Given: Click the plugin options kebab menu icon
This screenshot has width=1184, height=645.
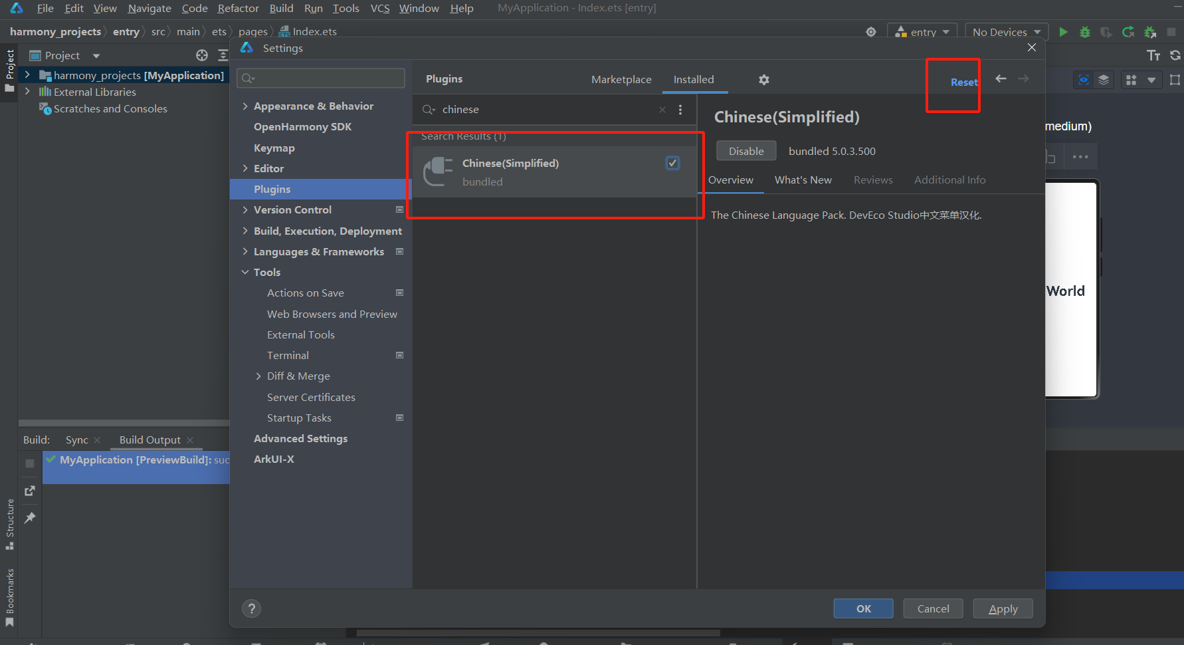Looking at the screenshot, I should point(680,109).
